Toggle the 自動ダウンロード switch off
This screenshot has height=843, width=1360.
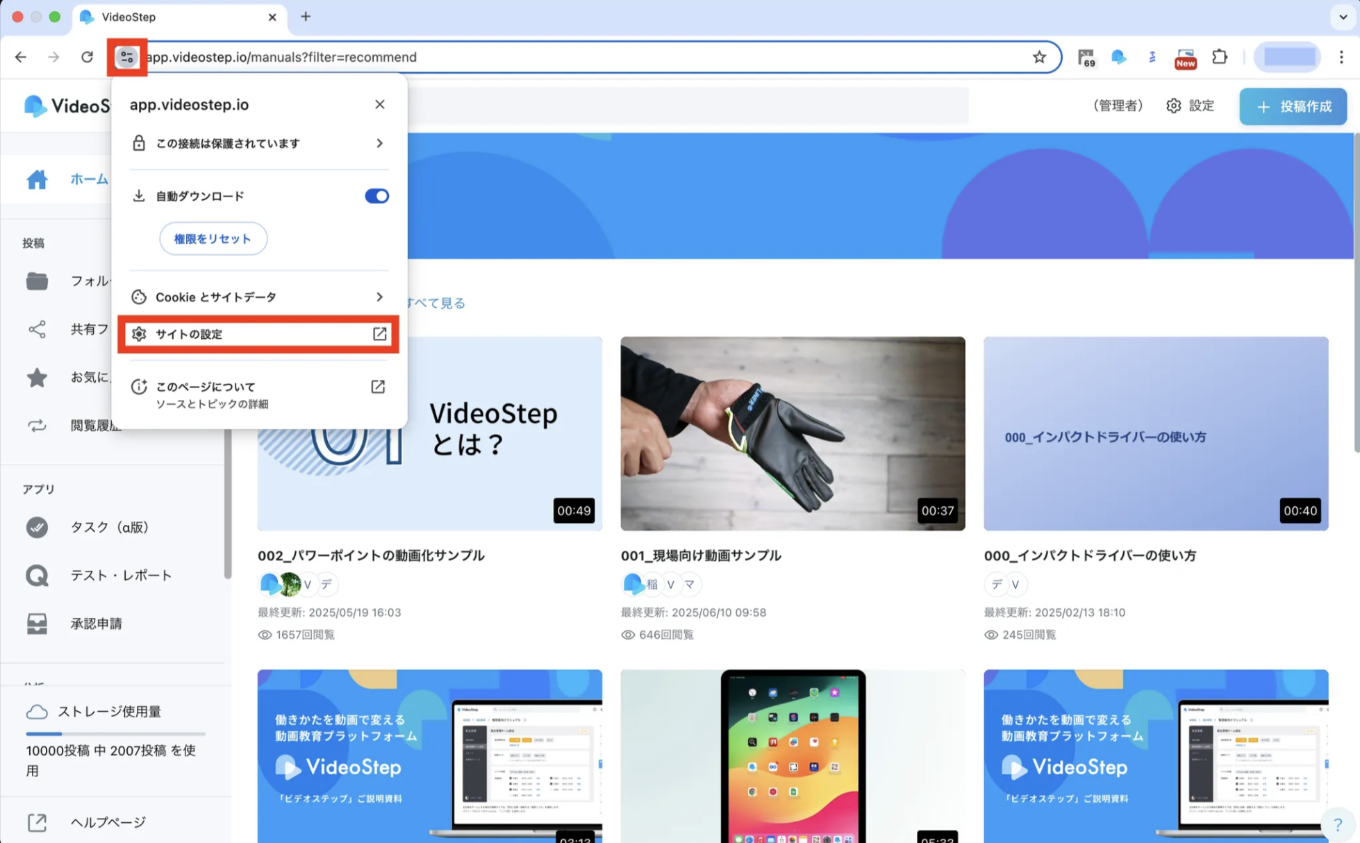coord(376,196)
